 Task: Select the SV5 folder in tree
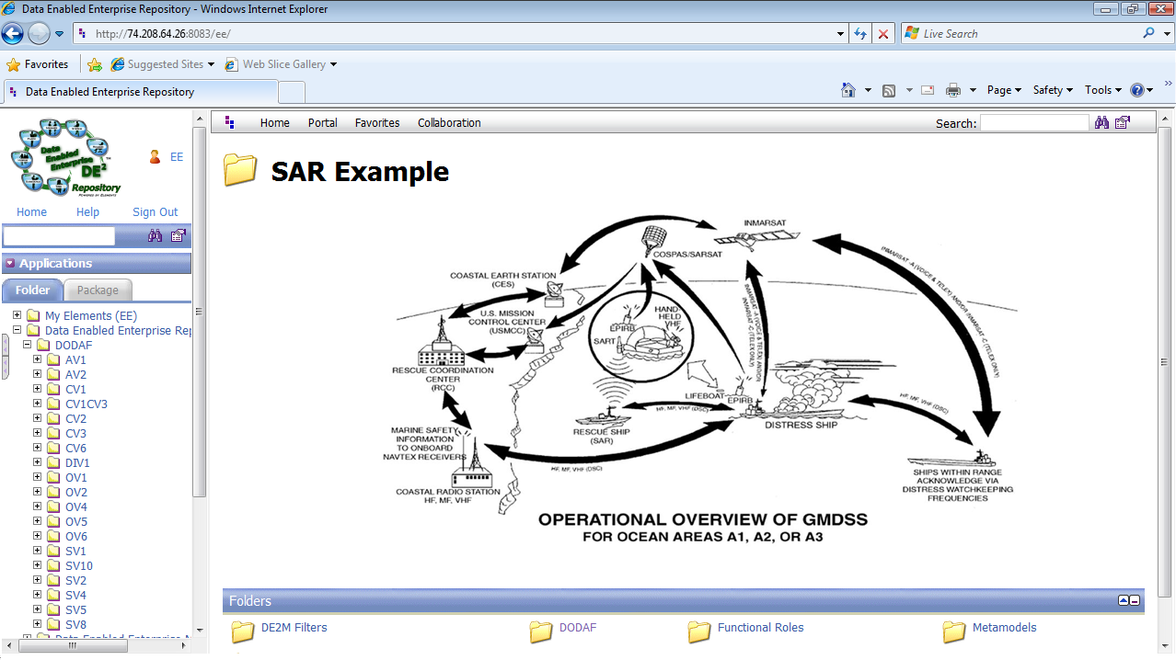(x=76, y=609)
